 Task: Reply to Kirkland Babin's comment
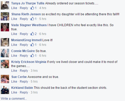24,92
